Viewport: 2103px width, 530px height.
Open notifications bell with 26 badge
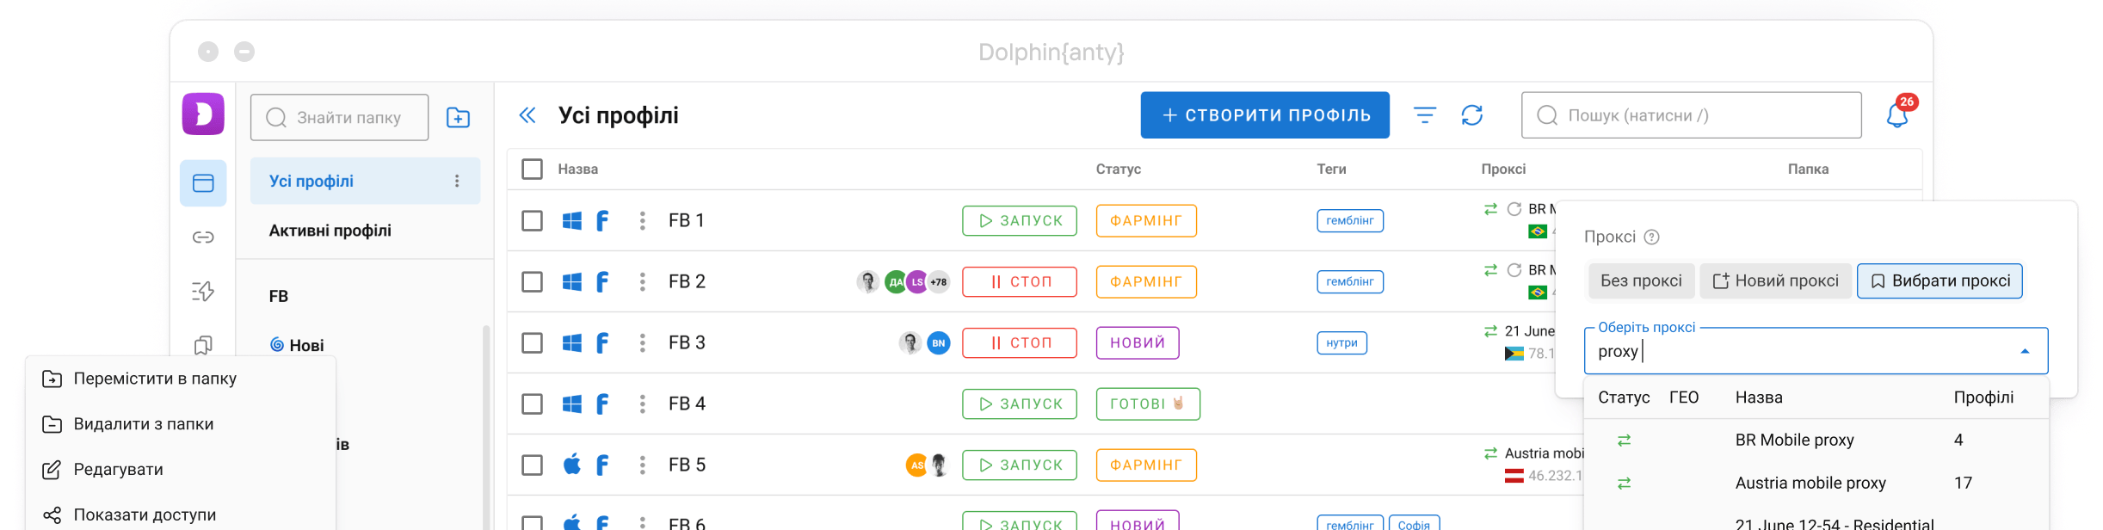click(1897, 116)
